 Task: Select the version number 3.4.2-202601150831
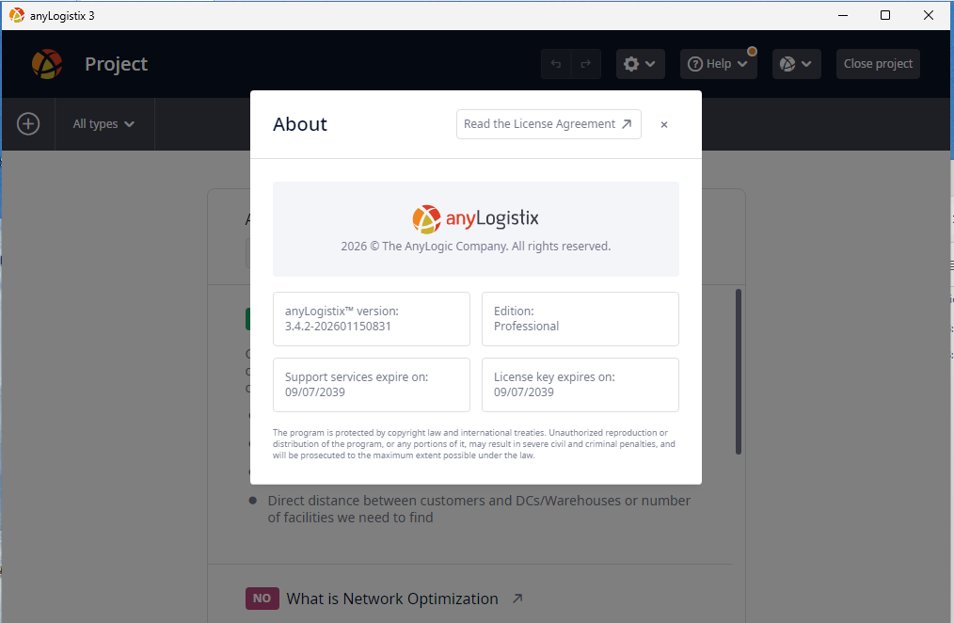pyautogui.click(x=339, y=327)
